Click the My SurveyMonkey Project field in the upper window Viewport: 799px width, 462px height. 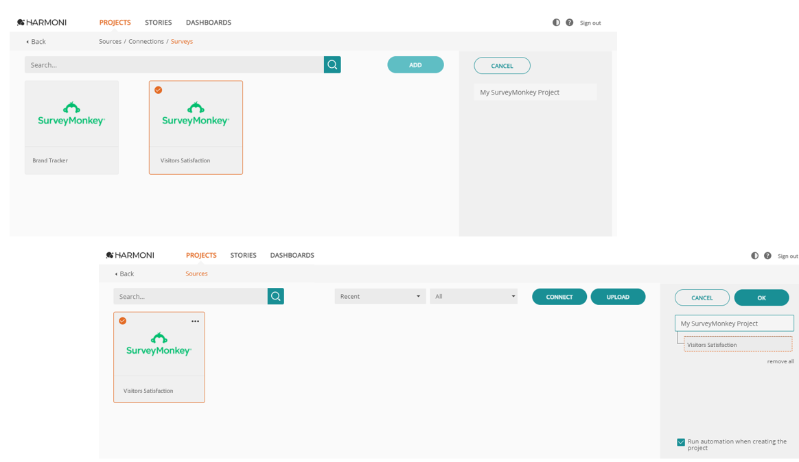[535, 92]
